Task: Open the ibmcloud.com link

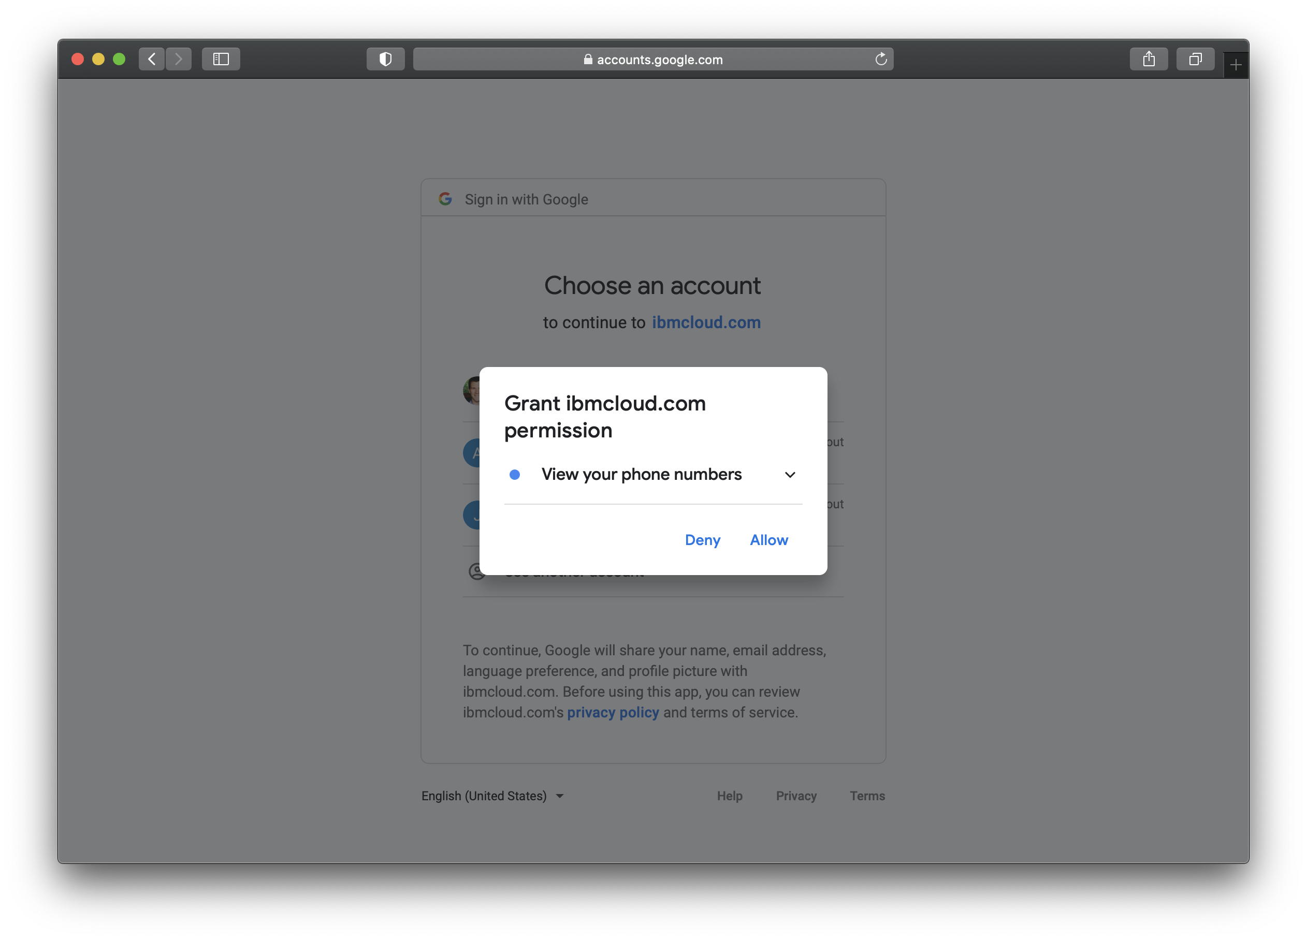Action: point(706,322)
